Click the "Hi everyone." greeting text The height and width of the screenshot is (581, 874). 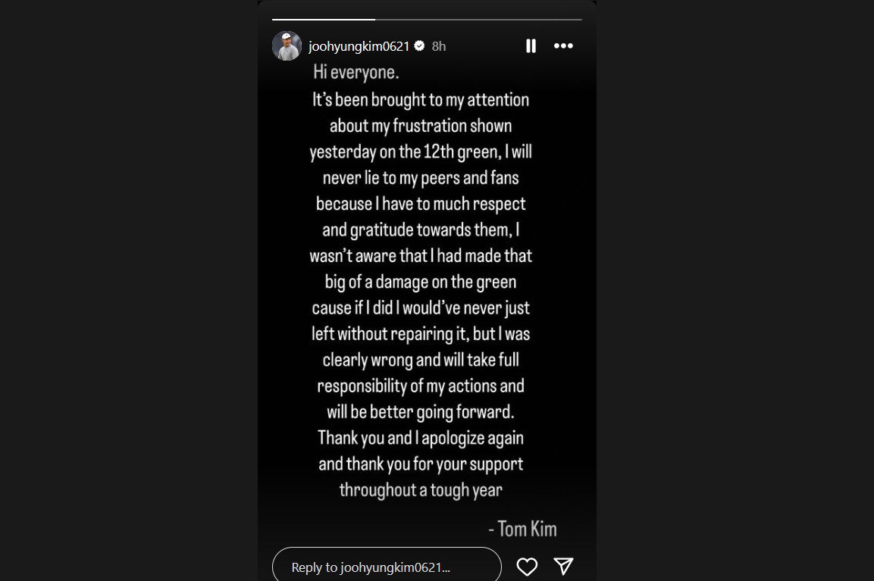356,73
